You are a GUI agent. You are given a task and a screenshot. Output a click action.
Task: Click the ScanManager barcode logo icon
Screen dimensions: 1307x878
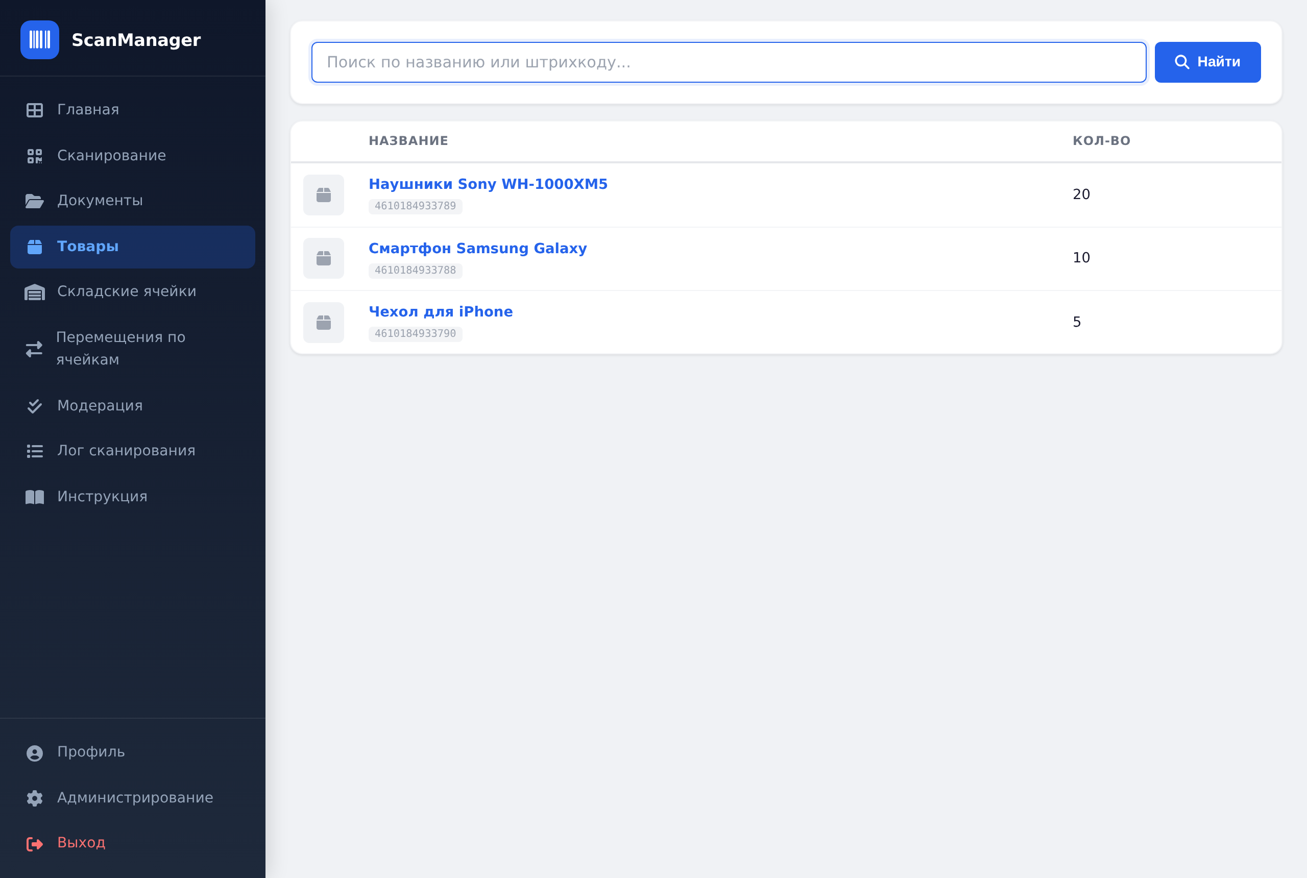click(x=40, y=40)
